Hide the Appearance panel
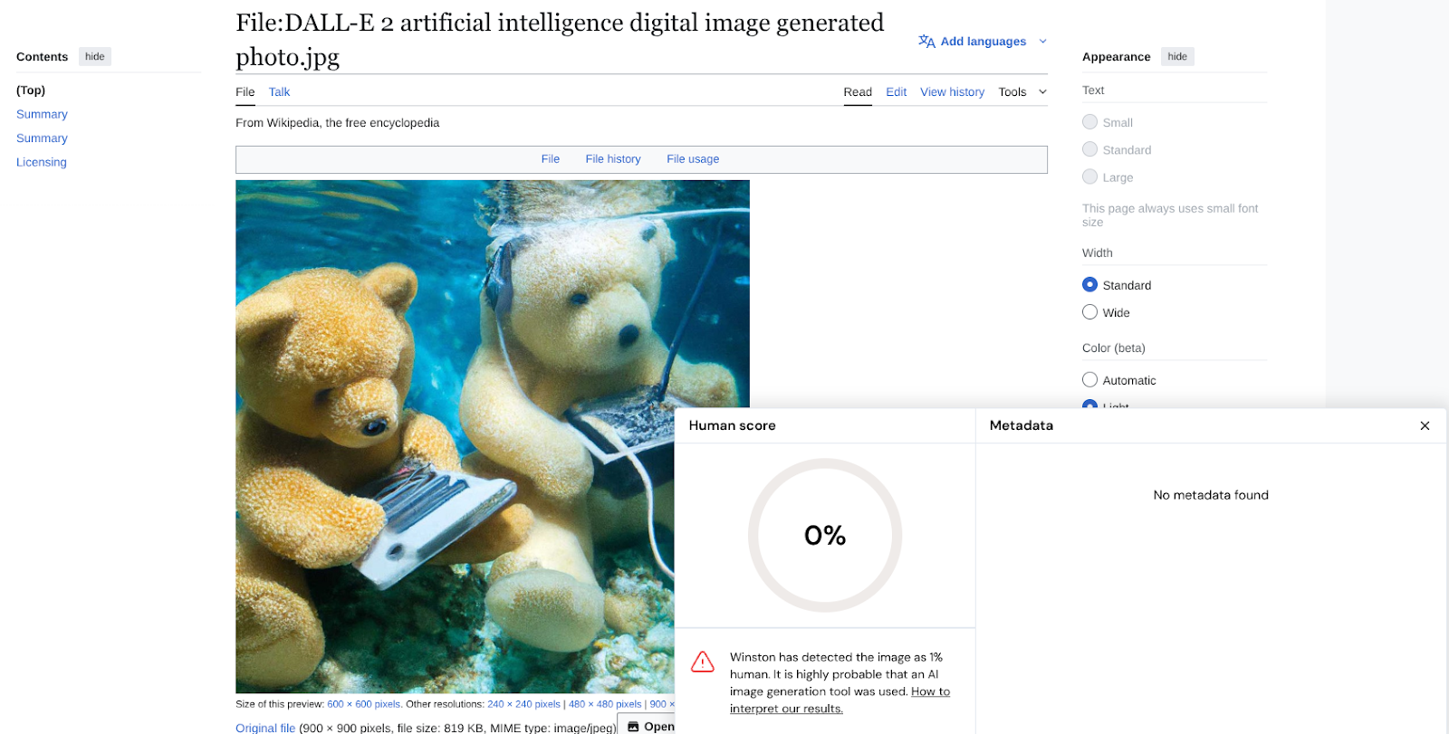 pyautogui.click(x=1177, y=57)
